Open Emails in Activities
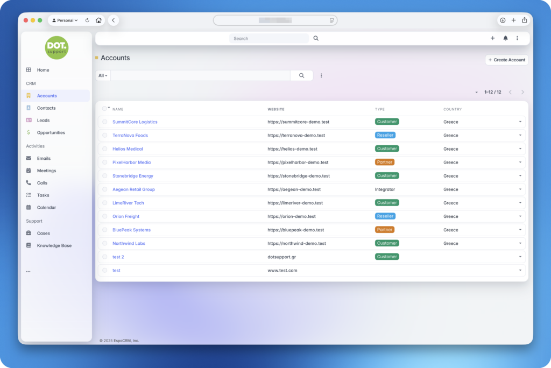Image resolution: width=551 pixels, height=368 pixels. point(44,158)
